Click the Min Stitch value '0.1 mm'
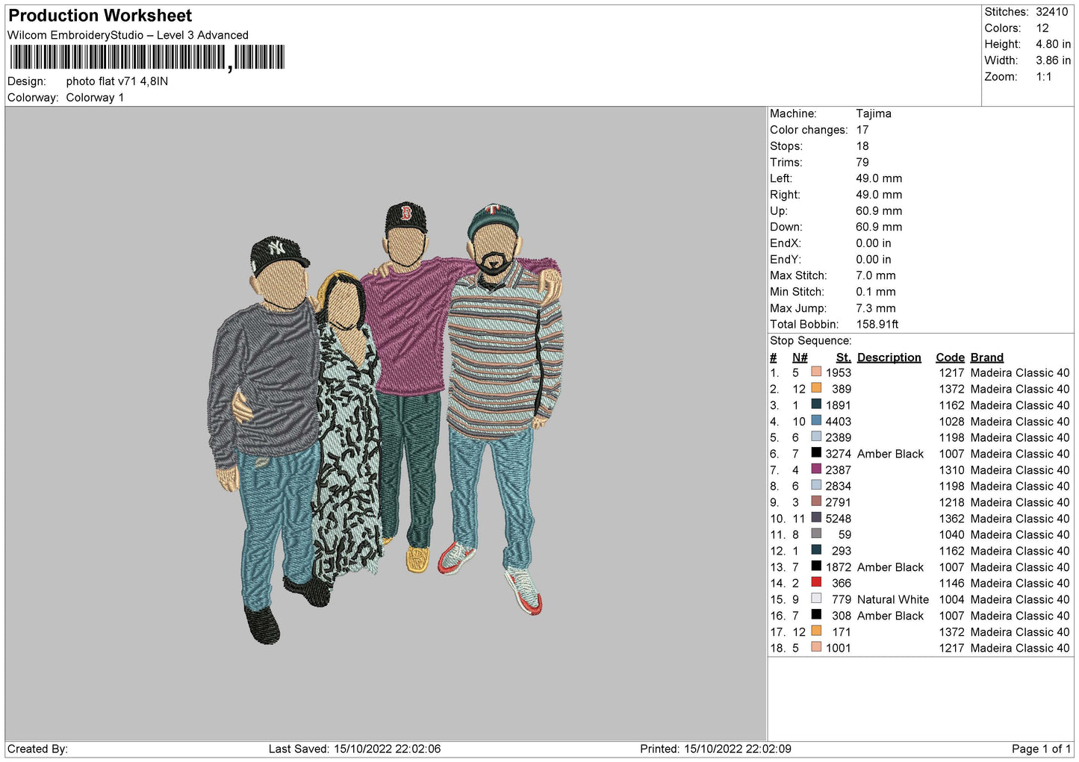Viewport: 1079px width, 762px height. (876, 292)
